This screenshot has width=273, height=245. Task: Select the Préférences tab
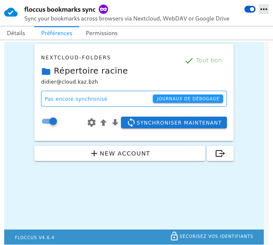[x=57, y=33]
